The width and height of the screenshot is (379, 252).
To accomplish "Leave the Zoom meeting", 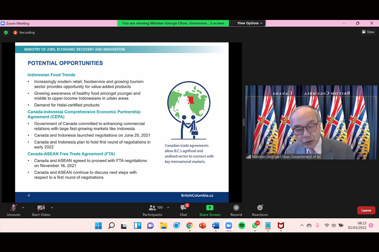I will coord(366,210).
